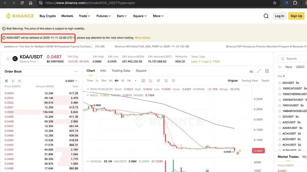
Task: Open More details delisting link
Action: [143, 38]
